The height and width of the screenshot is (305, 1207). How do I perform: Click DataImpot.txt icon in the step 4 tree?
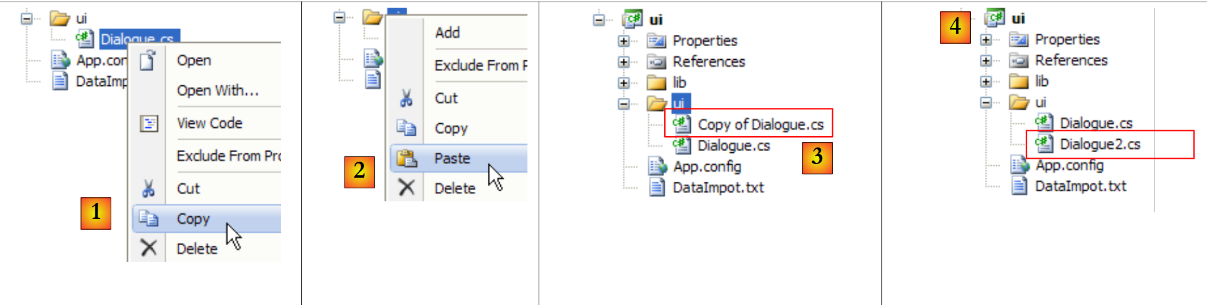pyautogui.click(x=1019, y=186)
